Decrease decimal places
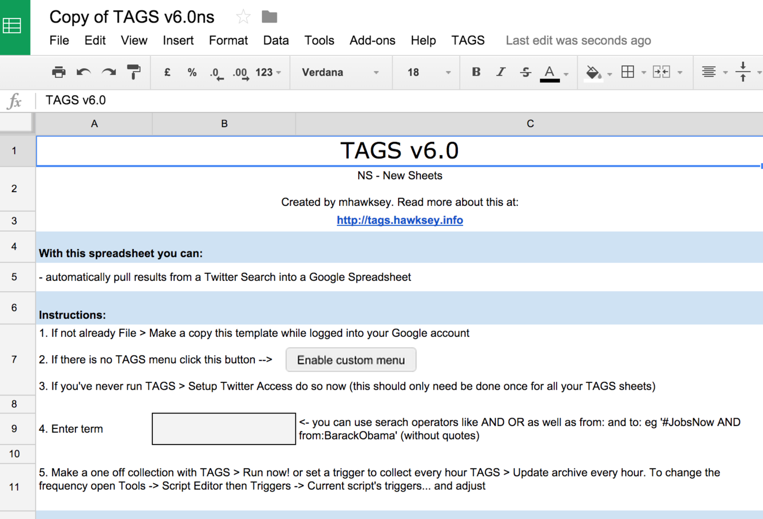Image resolution: width=763 pixels, height=519 pixels. click(216, 73)
